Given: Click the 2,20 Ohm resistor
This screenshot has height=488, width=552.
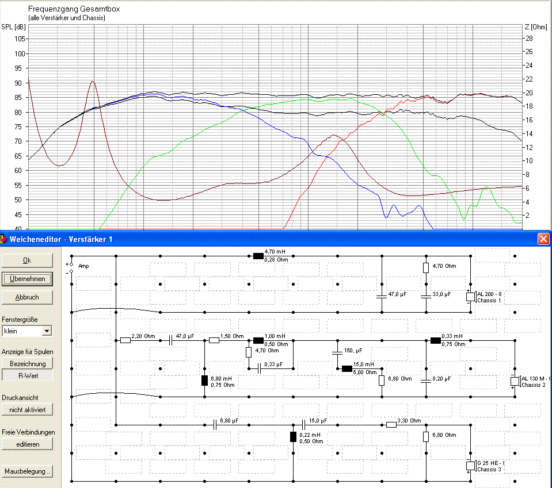Looking at the screenshot, I should 125,340.
